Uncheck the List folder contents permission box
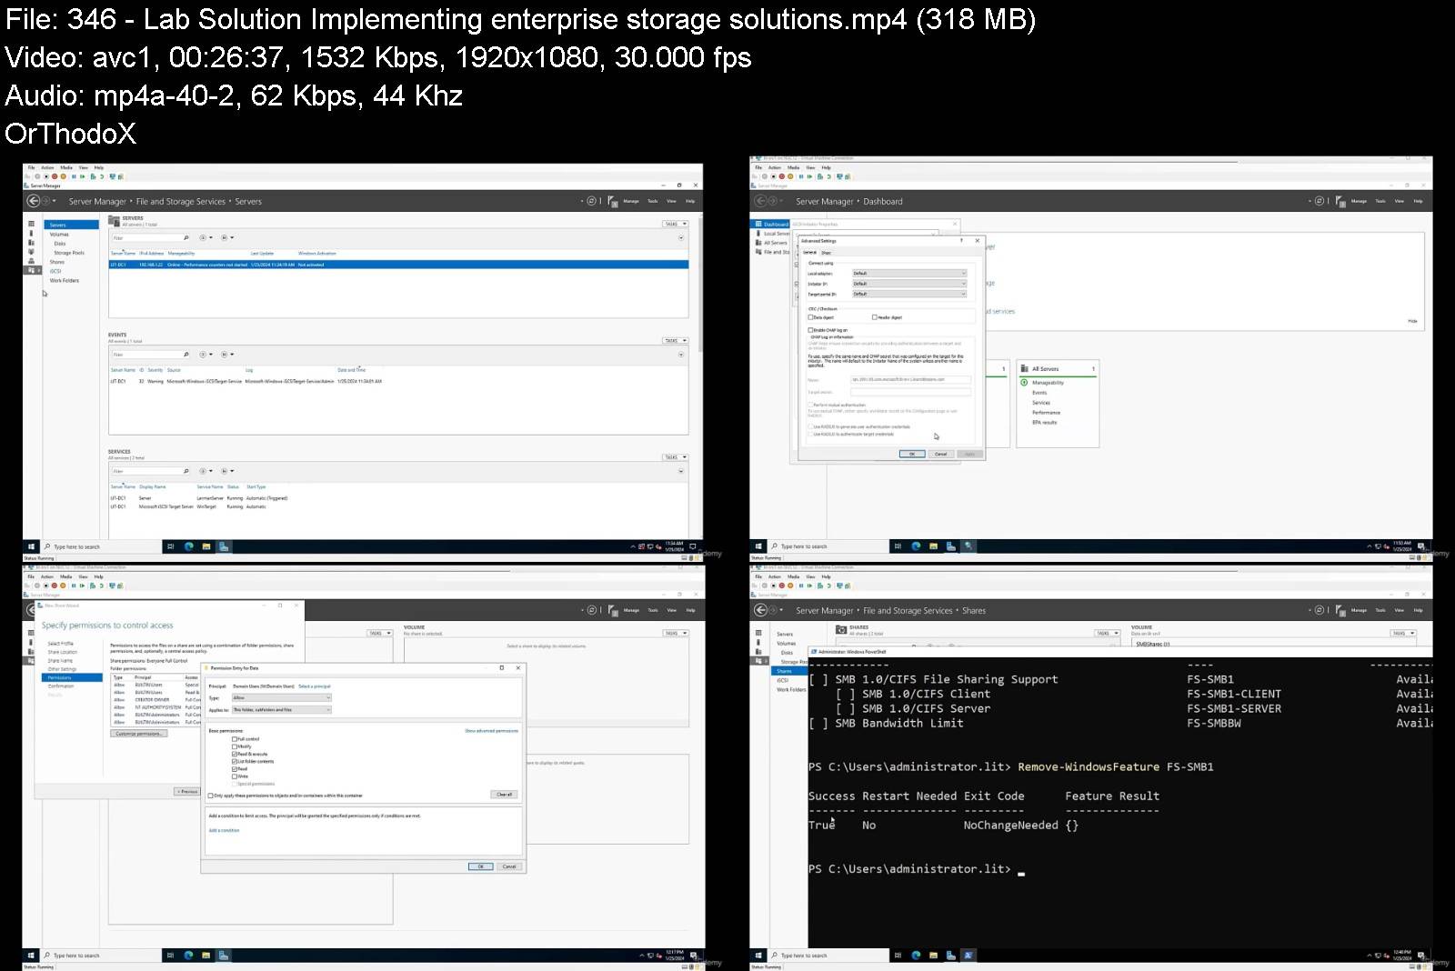 tap(235, 761)
